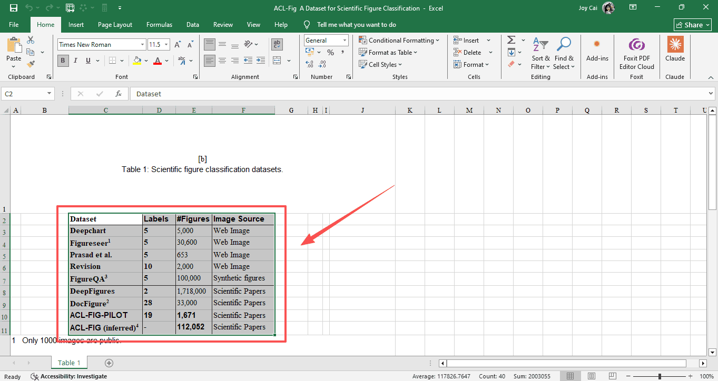Click the Share button

(x=693, y=25)
